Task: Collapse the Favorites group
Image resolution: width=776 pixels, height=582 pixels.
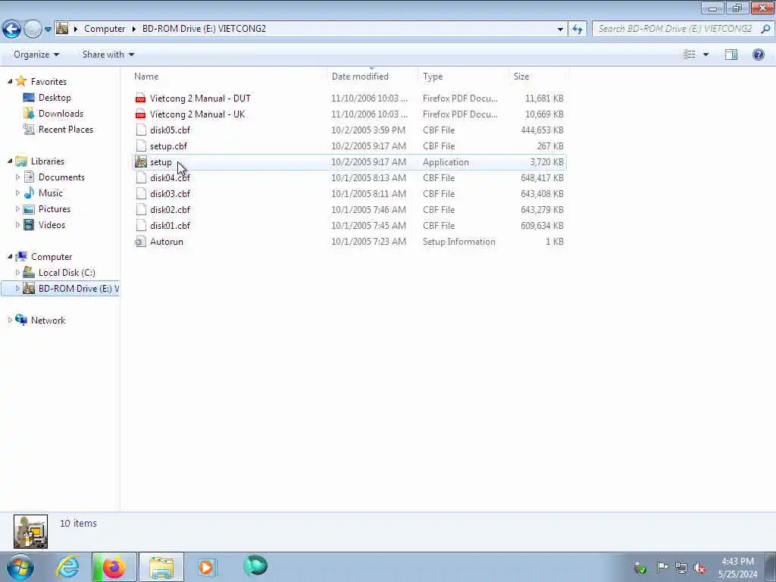Action: click(9, 81)
